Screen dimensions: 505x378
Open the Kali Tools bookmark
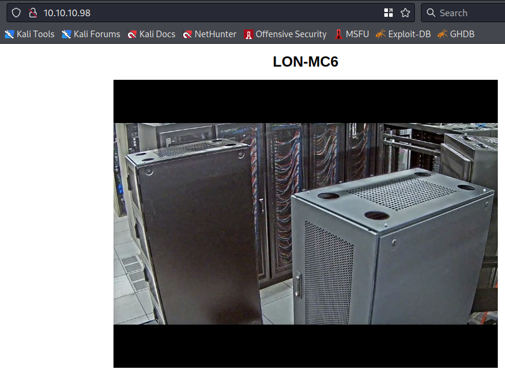[x=29, y=34]
